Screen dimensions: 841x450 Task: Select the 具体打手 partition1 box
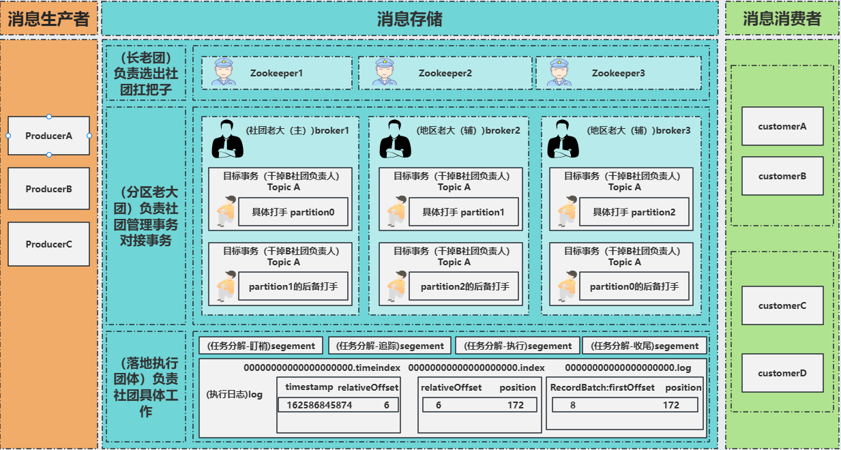point(464,212)
